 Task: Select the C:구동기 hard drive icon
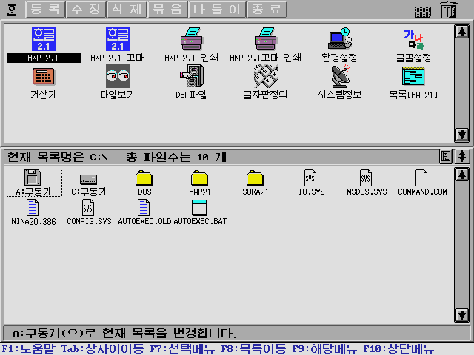click(88, 179)
